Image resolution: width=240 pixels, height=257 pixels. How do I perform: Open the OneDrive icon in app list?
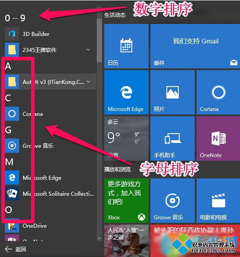[x=12, y=226]
